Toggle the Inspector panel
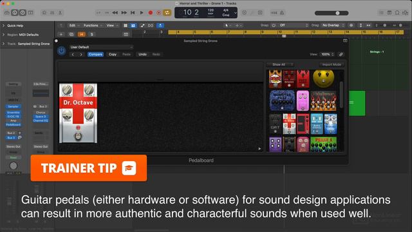Screen dimensions: 412x232 pos(15,13)
